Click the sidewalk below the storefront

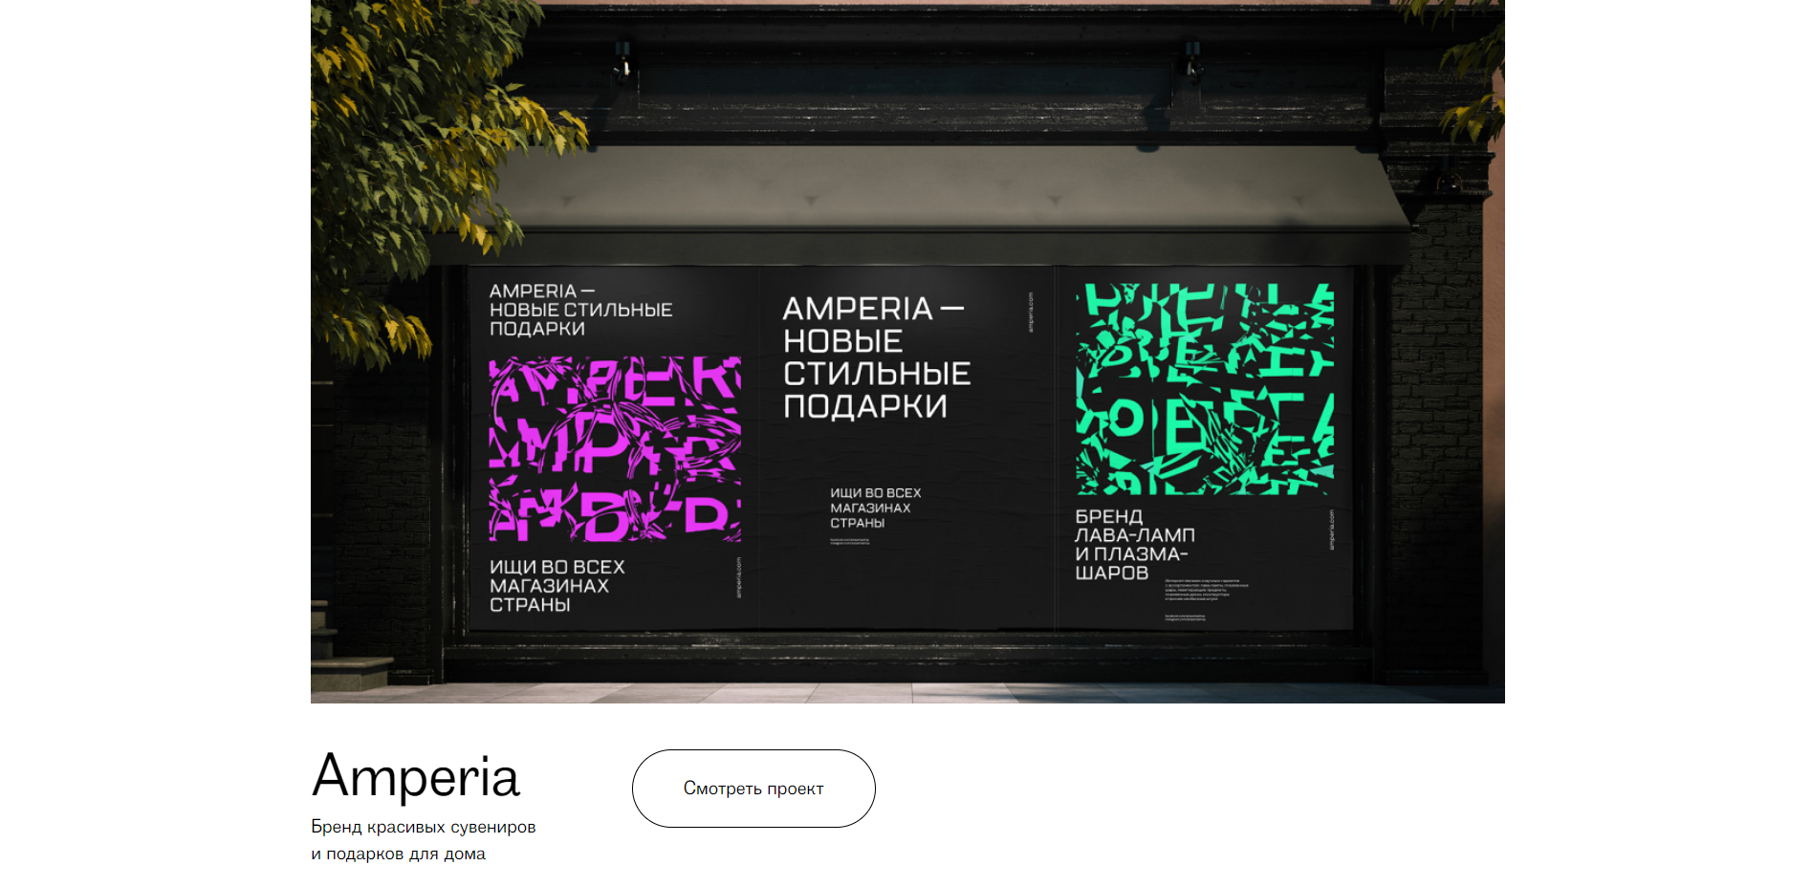click(x=908, y=692)
